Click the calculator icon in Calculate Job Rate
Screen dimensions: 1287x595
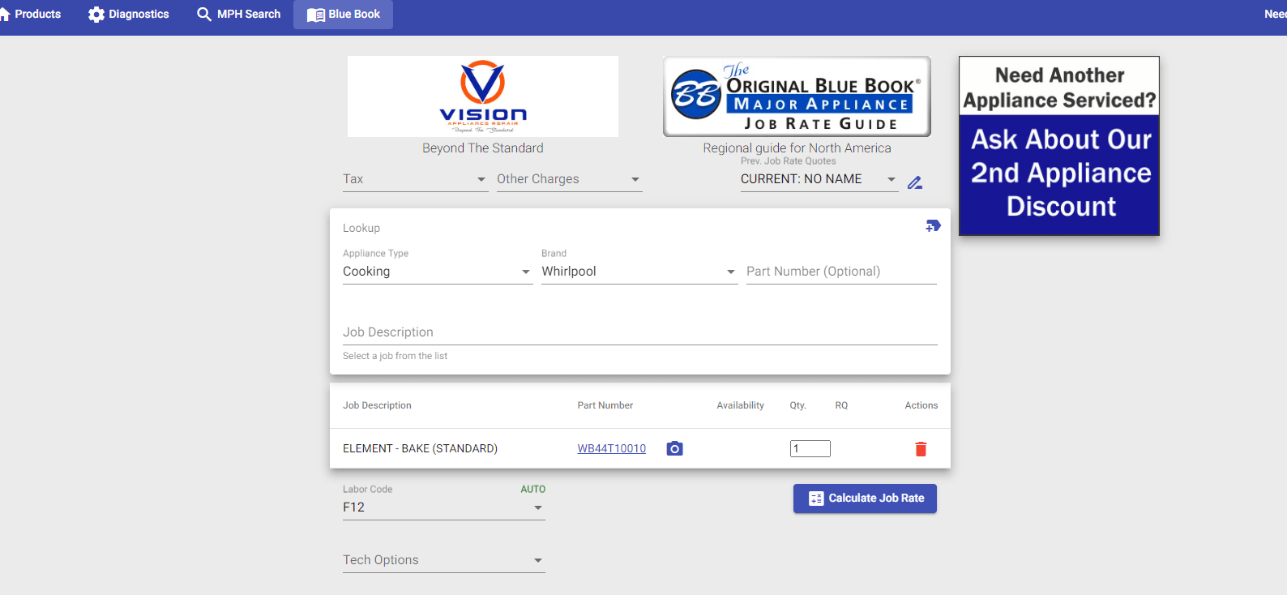point(816,499)
